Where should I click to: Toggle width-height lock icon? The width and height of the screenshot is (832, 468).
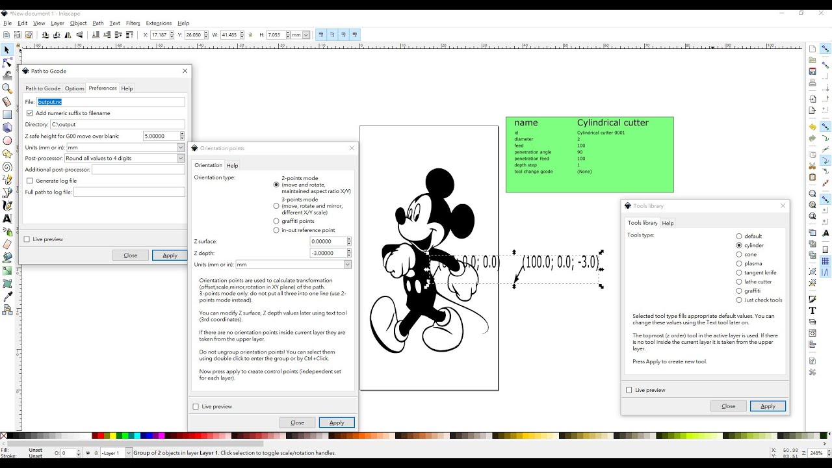pyautogui.click(x=250, y=35)
